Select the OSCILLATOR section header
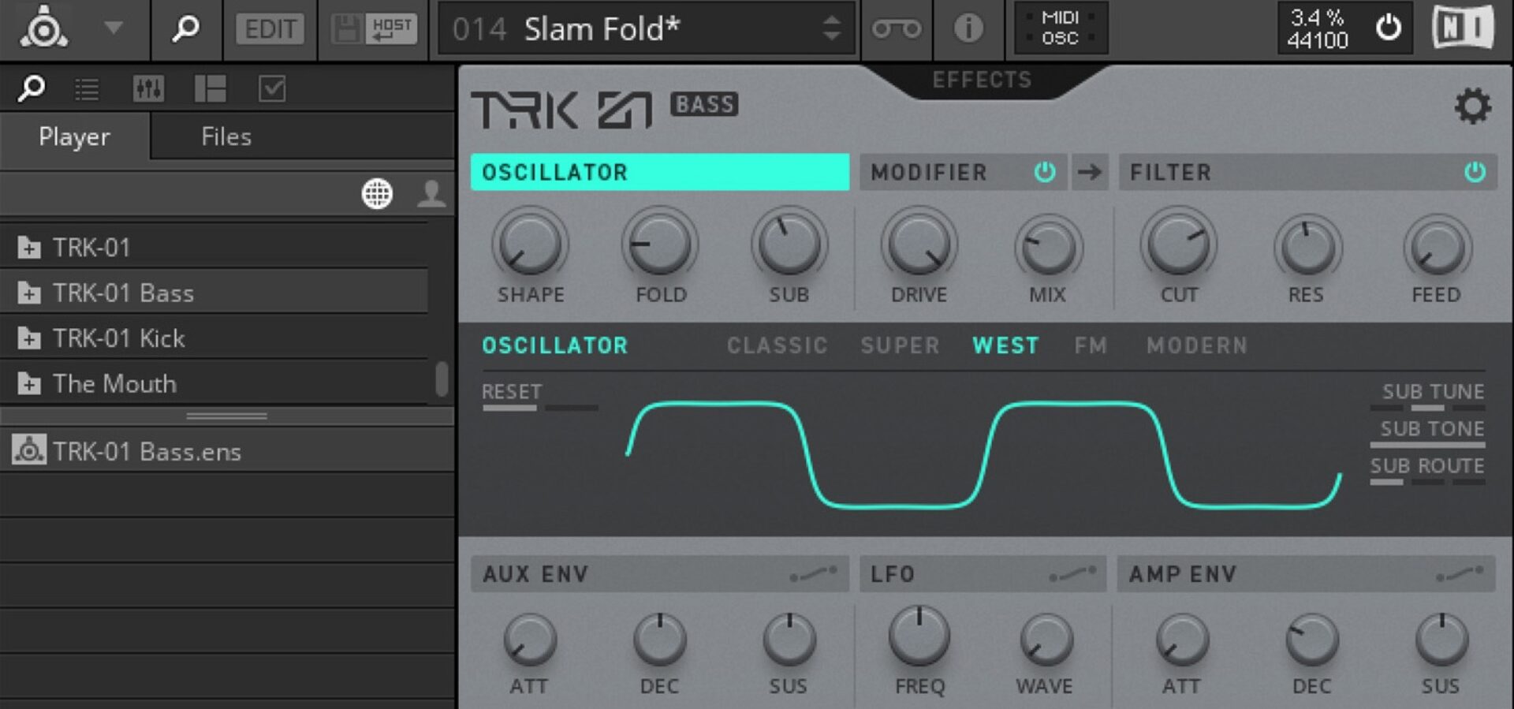This screenshot has height=709, width=1514. [x=660, y=172]
